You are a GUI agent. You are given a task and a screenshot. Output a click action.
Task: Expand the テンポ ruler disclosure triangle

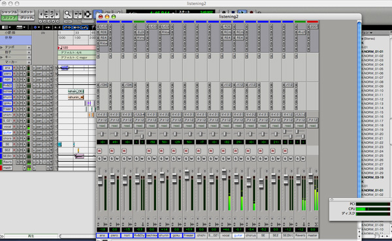pos(2,47)
